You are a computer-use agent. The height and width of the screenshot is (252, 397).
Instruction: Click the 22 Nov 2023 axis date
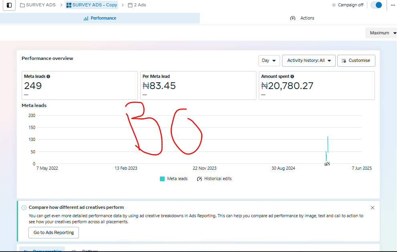[x=205, y=168]
